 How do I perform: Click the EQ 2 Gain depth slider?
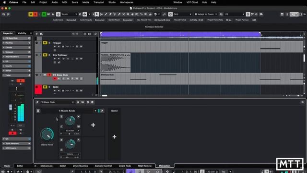tap(68, 134)
